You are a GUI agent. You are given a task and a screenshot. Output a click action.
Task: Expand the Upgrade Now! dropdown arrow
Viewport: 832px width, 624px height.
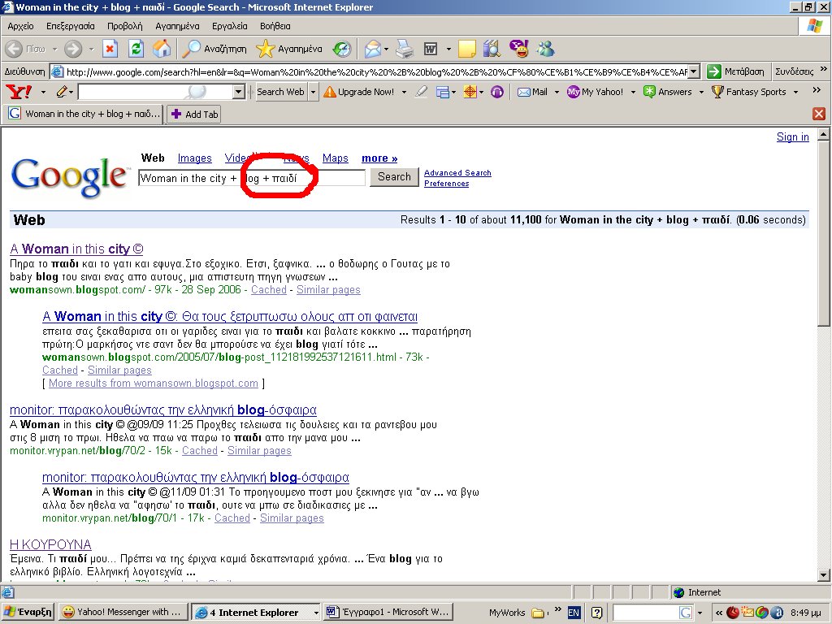point(404,93)
